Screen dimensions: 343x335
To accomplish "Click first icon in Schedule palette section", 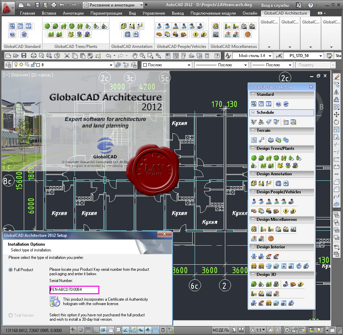I will [x=254, y=122].
